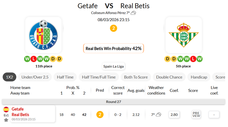Click the red L badge in Betis form
The height and width of the screenshot is (127, 228).
(x=193, y=59)
